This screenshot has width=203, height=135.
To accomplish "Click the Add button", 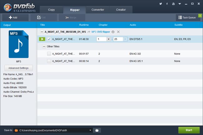I will tap(15, 17).
